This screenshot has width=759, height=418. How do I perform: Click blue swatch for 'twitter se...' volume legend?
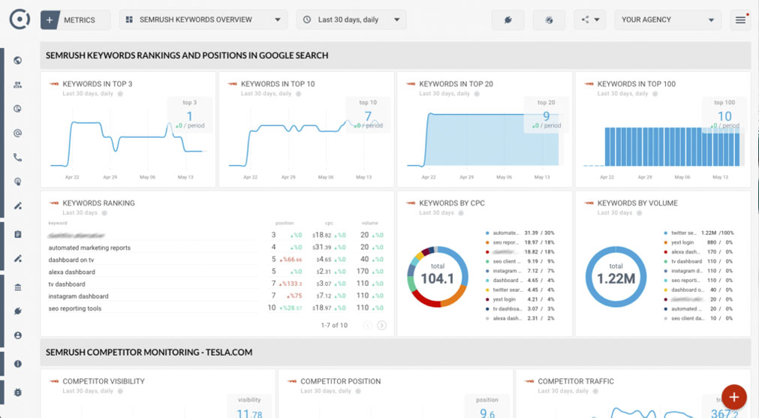coord(666,233)
